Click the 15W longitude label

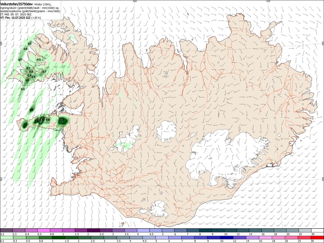tap(268, 1)
